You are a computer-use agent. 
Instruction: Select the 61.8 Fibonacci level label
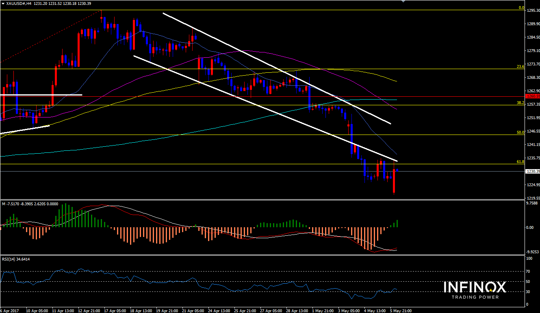(x=520, y=161)
